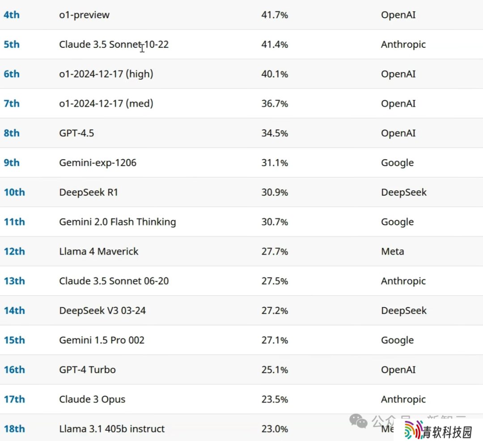
Task: Click the 8th rank link
Action: (11, 133)
